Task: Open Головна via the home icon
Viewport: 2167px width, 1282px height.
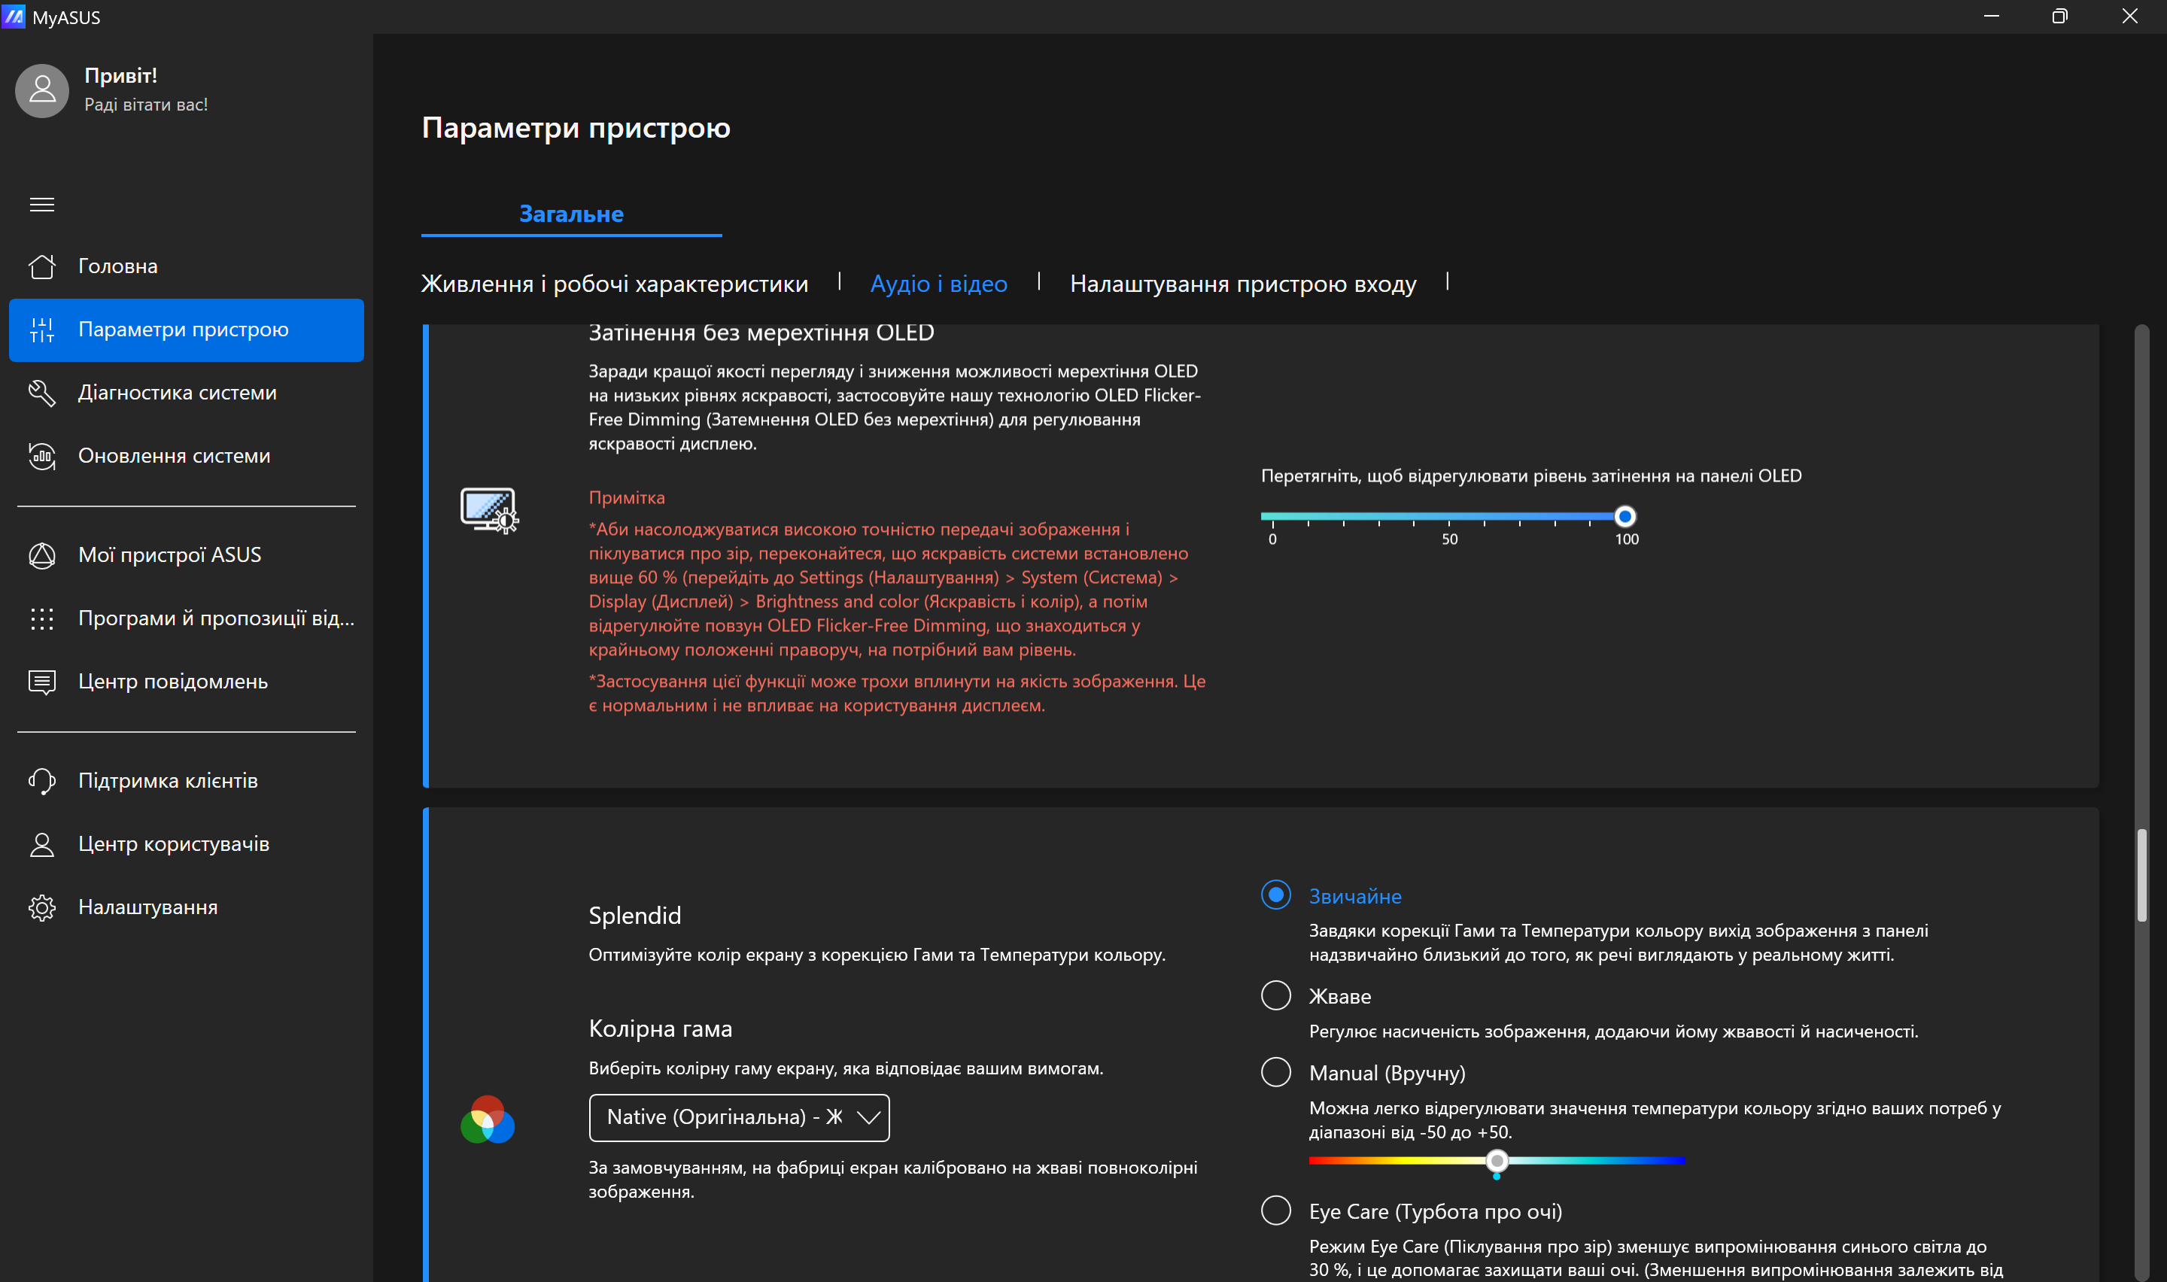Action: tap(41, 266)
